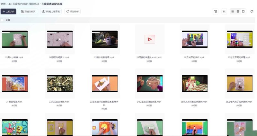The height and width of the screenshot is (136, 257).
Task: Open 34公主的皇冠 video thumbnail
Action: click(149, 84)
